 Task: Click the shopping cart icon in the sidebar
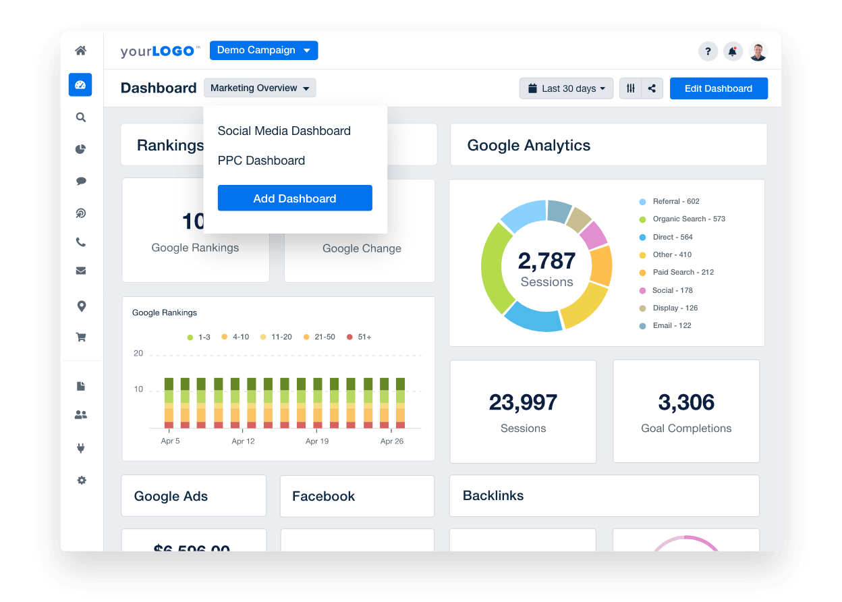tap(80, 336)
